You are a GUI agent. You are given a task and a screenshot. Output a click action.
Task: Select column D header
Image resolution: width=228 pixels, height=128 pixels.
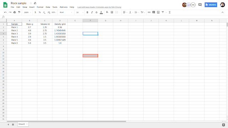[60, 21]
